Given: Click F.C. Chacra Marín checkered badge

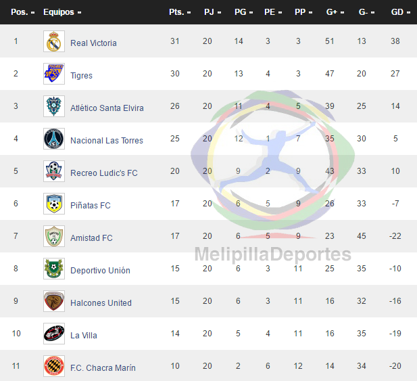Looking at the screenshot, I should 54,366.
